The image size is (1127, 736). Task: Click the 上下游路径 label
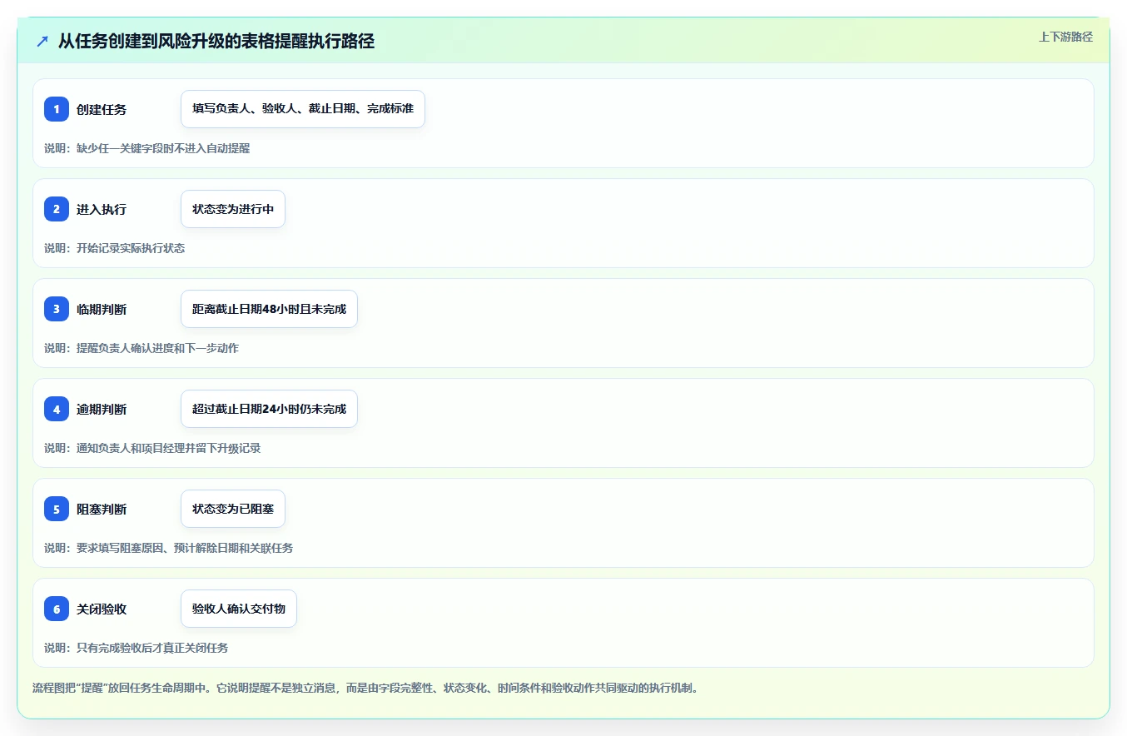pyautogui.click(x=1065, y=37)
